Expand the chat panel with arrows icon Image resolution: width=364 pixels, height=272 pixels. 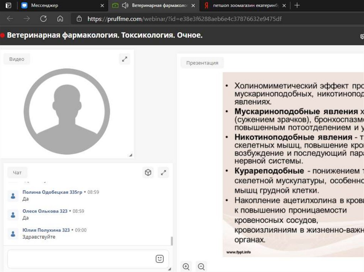click(163, 173)
